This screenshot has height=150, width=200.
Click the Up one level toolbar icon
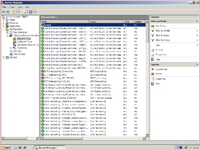[14, 12]
